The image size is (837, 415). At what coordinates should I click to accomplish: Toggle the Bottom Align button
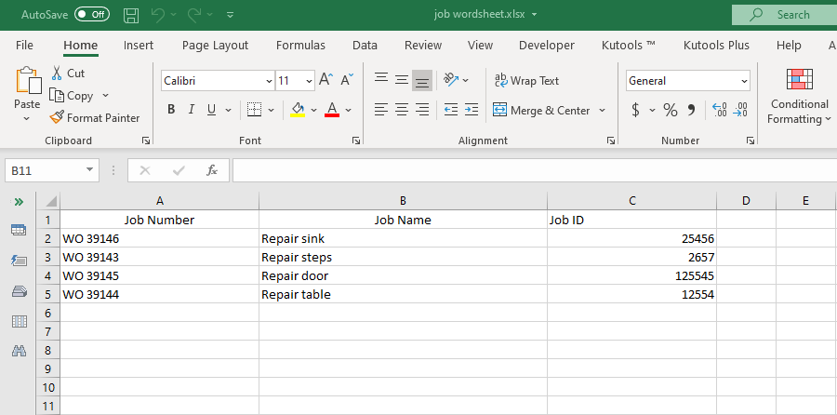coord(422,80)
